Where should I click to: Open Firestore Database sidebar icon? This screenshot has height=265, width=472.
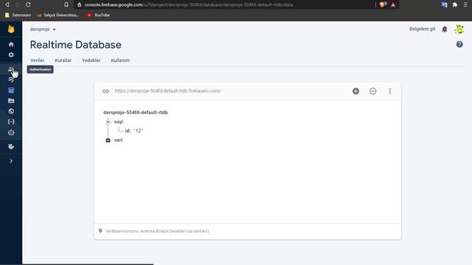(x=11, y=80)
